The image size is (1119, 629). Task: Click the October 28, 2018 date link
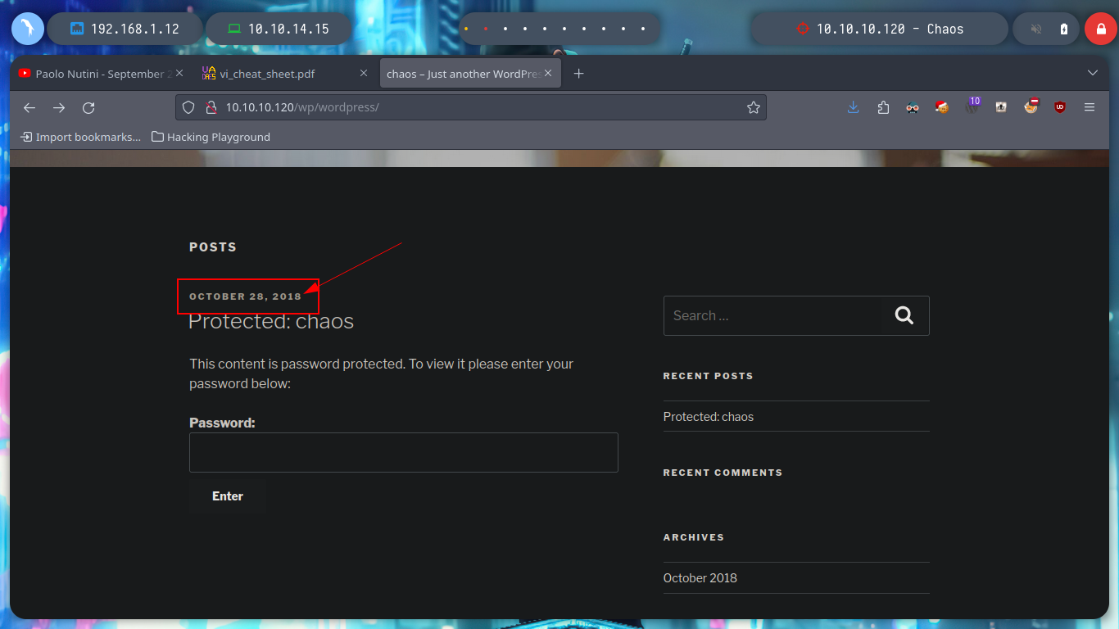click(x=246, y=296)
